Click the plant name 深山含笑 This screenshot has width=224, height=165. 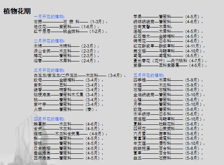pyautogui.click(x=42, y=51)
